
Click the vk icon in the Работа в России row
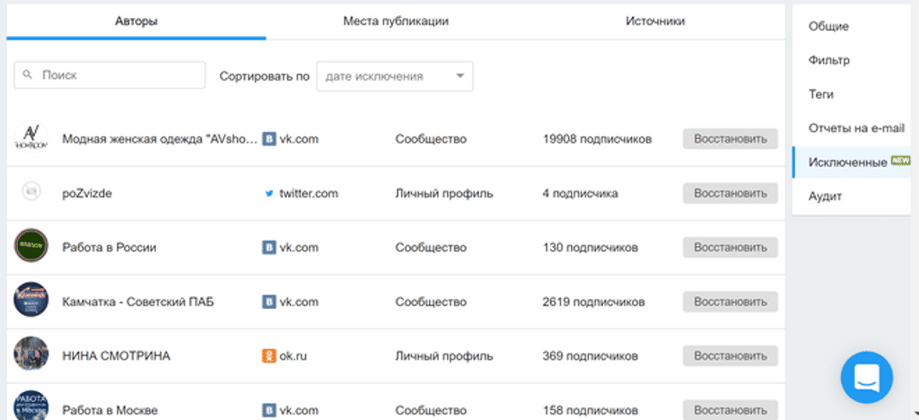click(x=269, y=248)
